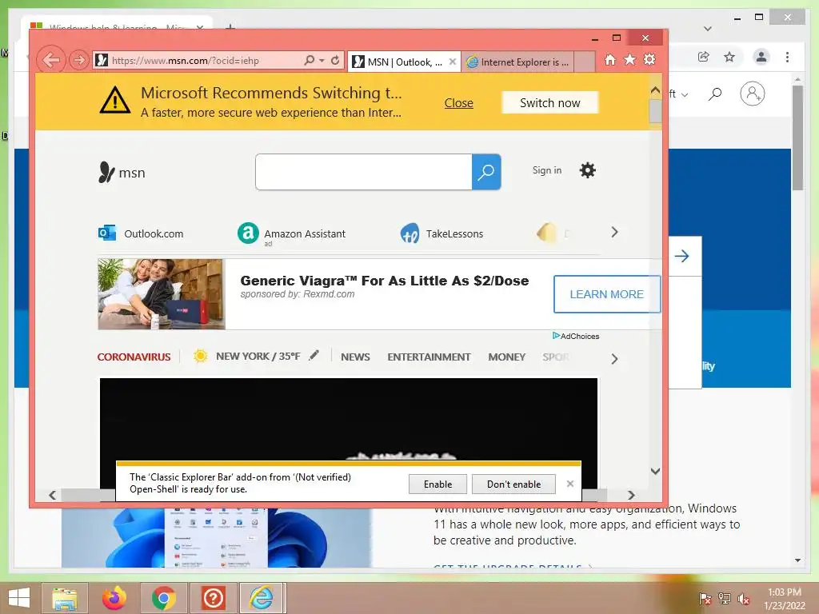Open the TakeLessons shortcut
This screenshot has width=819, height=614.
coord(441,233)
